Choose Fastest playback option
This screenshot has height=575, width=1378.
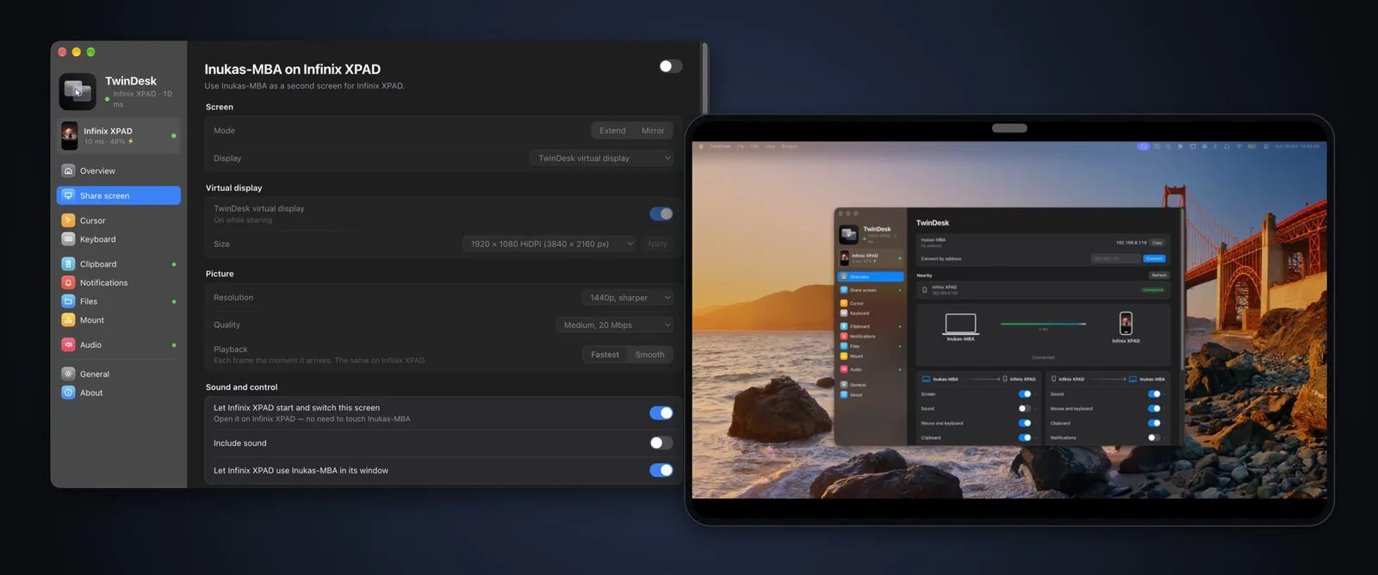[605, 355]
